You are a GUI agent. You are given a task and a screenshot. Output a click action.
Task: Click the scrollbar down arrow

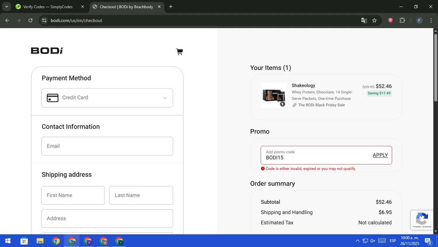(435, 232)
